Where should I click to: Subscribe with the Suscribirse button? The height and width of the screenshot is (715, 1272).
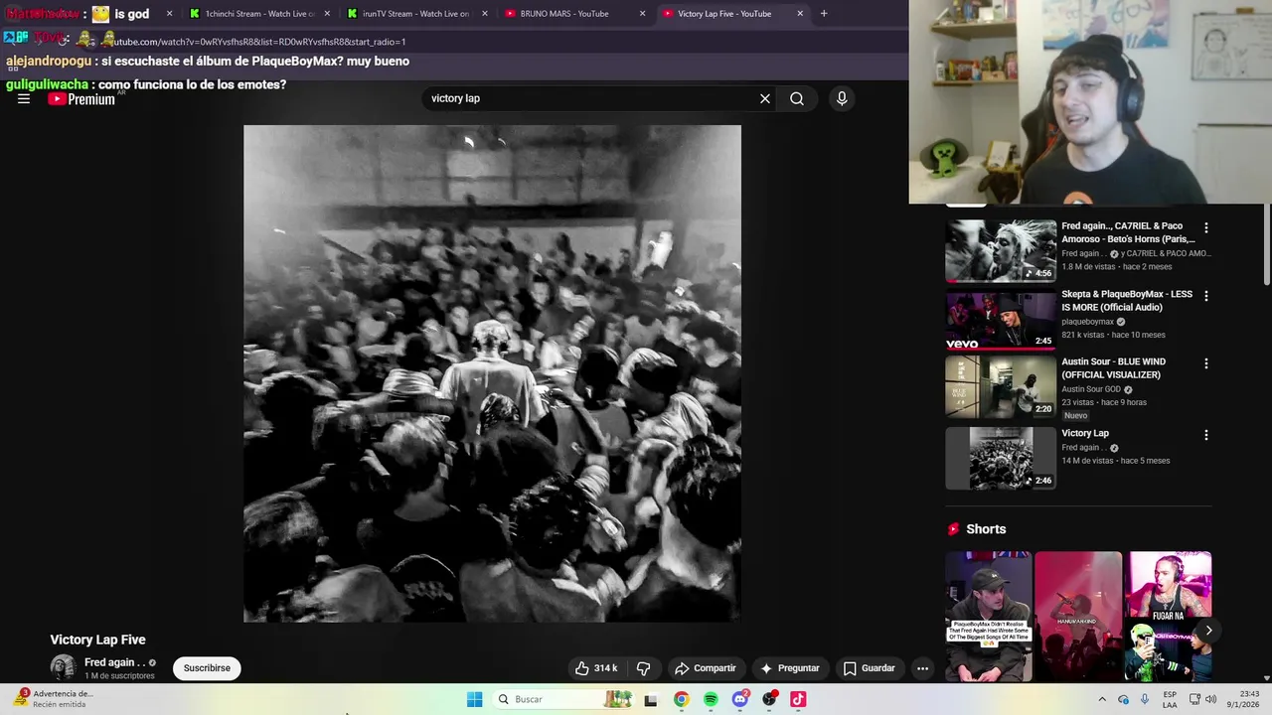[207, 668]
